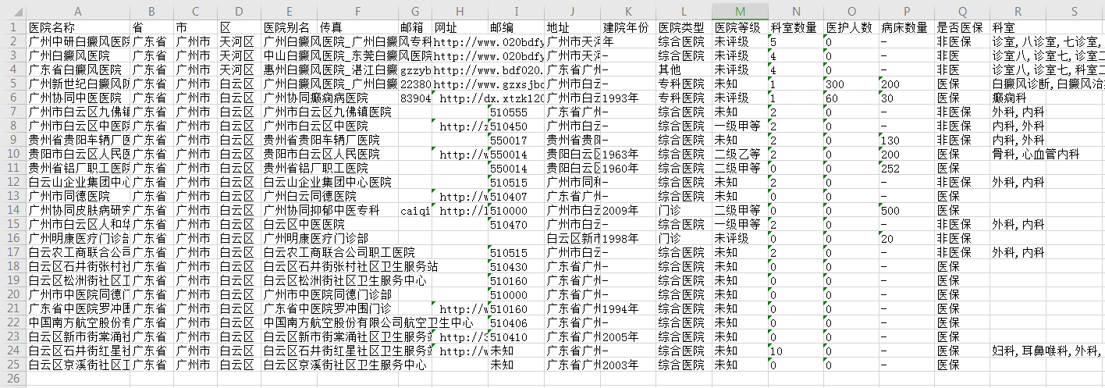Select the 1998年 cell
Viewport: 1105px width, 388px height.
point(627,238)
